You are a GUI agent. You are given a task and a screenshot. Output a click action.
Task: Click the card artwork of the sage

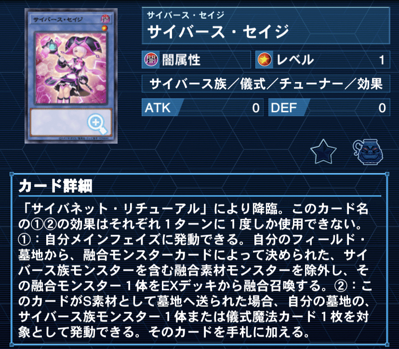(71, 67)
